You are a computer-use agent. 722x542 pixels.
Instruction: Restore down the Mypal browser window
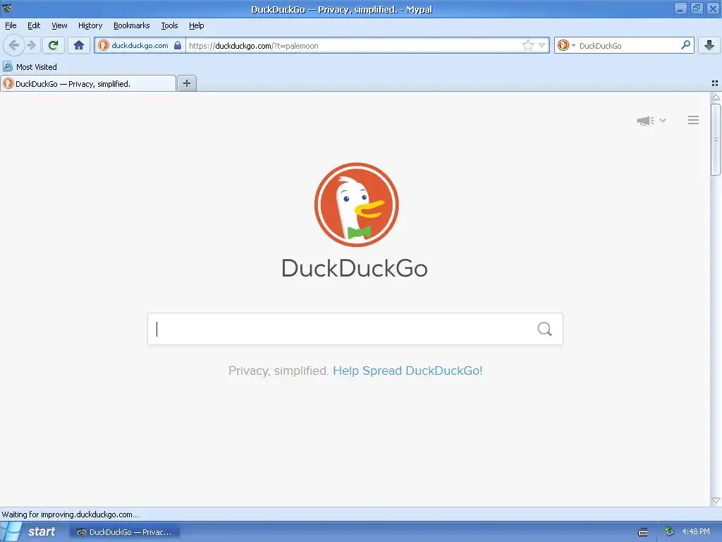tap(696, 8)
